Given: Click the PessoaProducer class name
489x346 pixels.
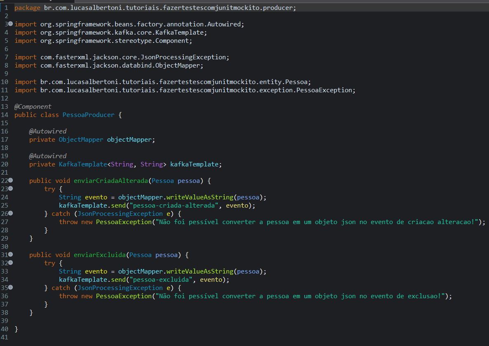Looking at the screenshot, I should tap(88, 115).
